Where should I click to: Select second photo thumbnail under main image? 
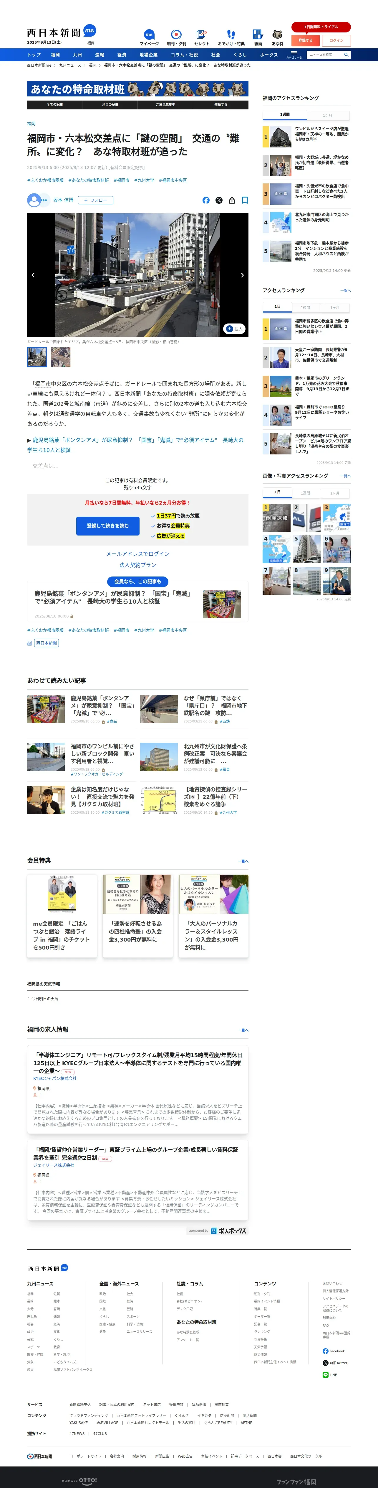click(61, 357)
